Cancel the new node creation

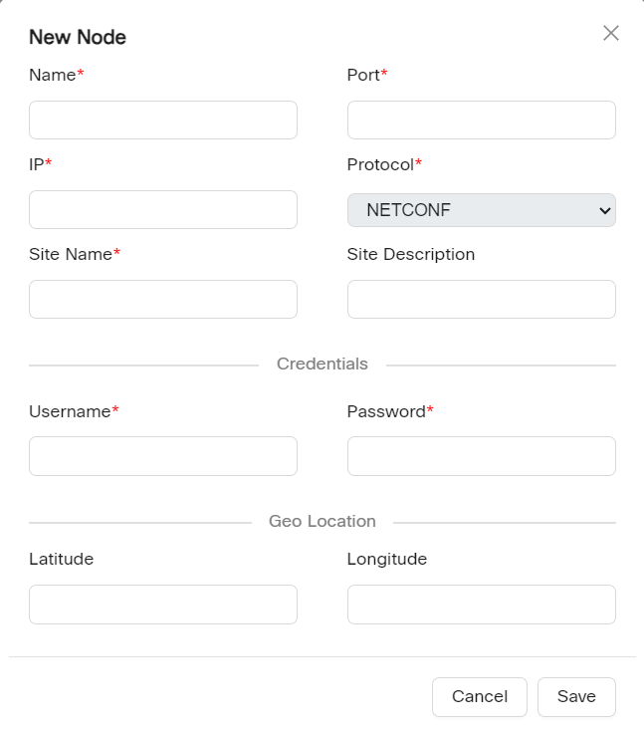click(x=479, y=696)
